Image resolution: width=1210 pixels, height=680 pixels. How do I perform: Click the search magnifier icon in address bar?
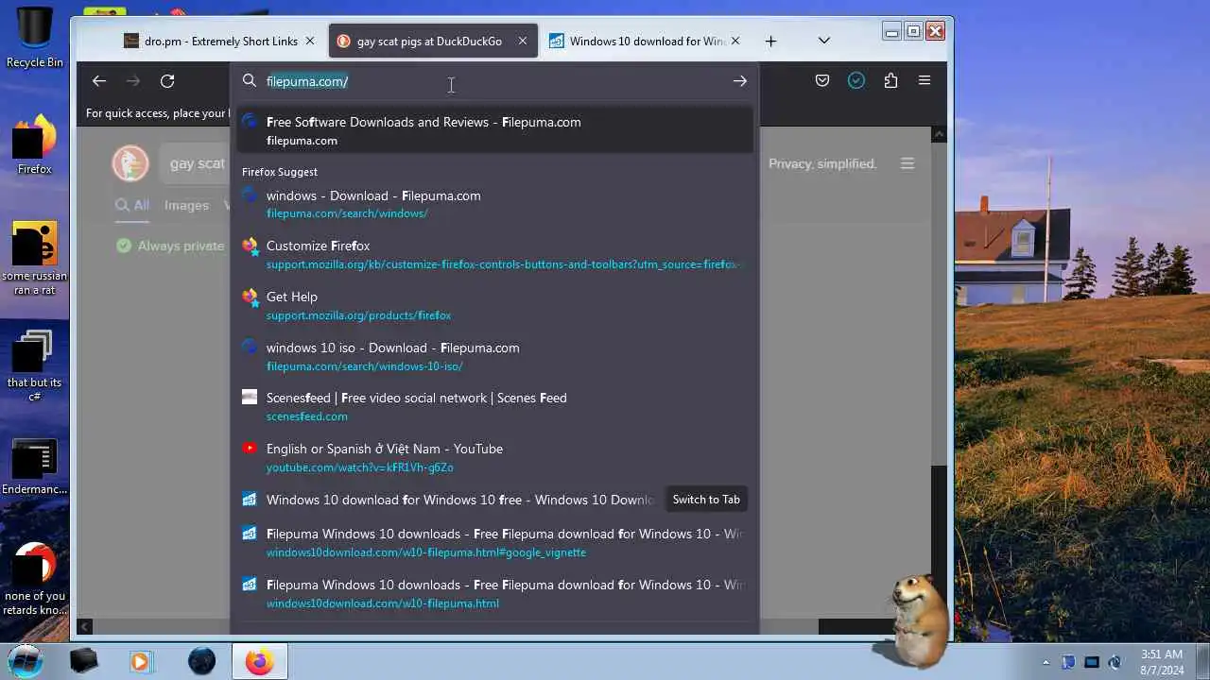250,81
